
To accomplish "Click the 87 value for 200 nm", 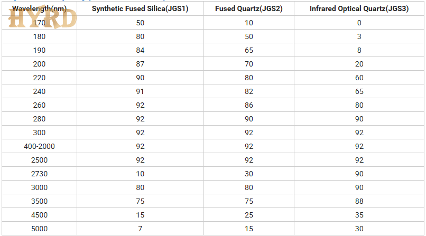I will coord(140,64).
